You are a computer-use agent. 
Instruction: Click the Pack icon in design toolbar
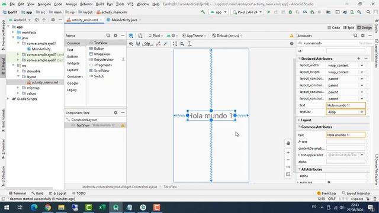tap(175, 44)
